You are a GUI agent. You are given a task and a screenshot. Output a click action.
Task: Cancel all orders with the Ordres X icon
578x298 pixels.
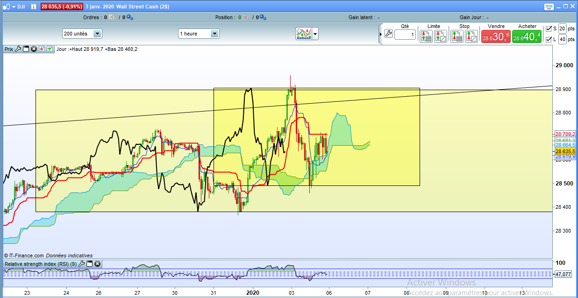[x=111, y=17]
